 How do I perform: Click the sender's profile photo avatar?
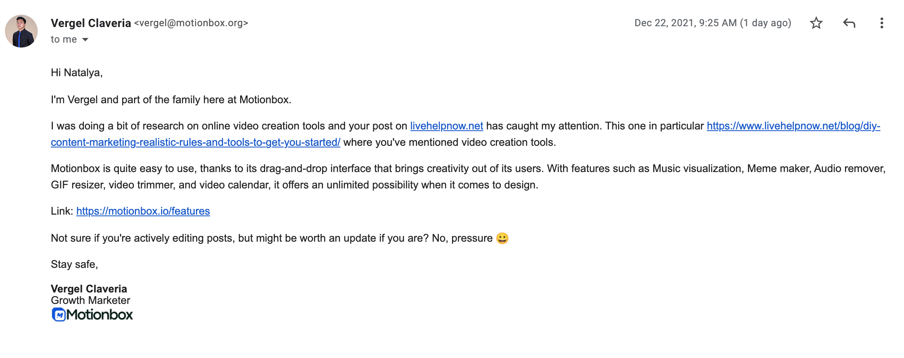pyautogui.click(x=21, y=31)
